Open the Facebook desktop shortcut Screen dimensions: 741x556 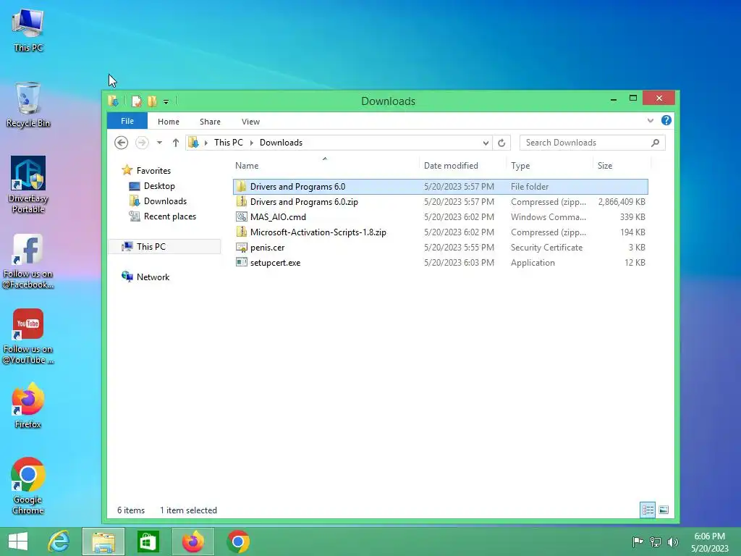28,261
